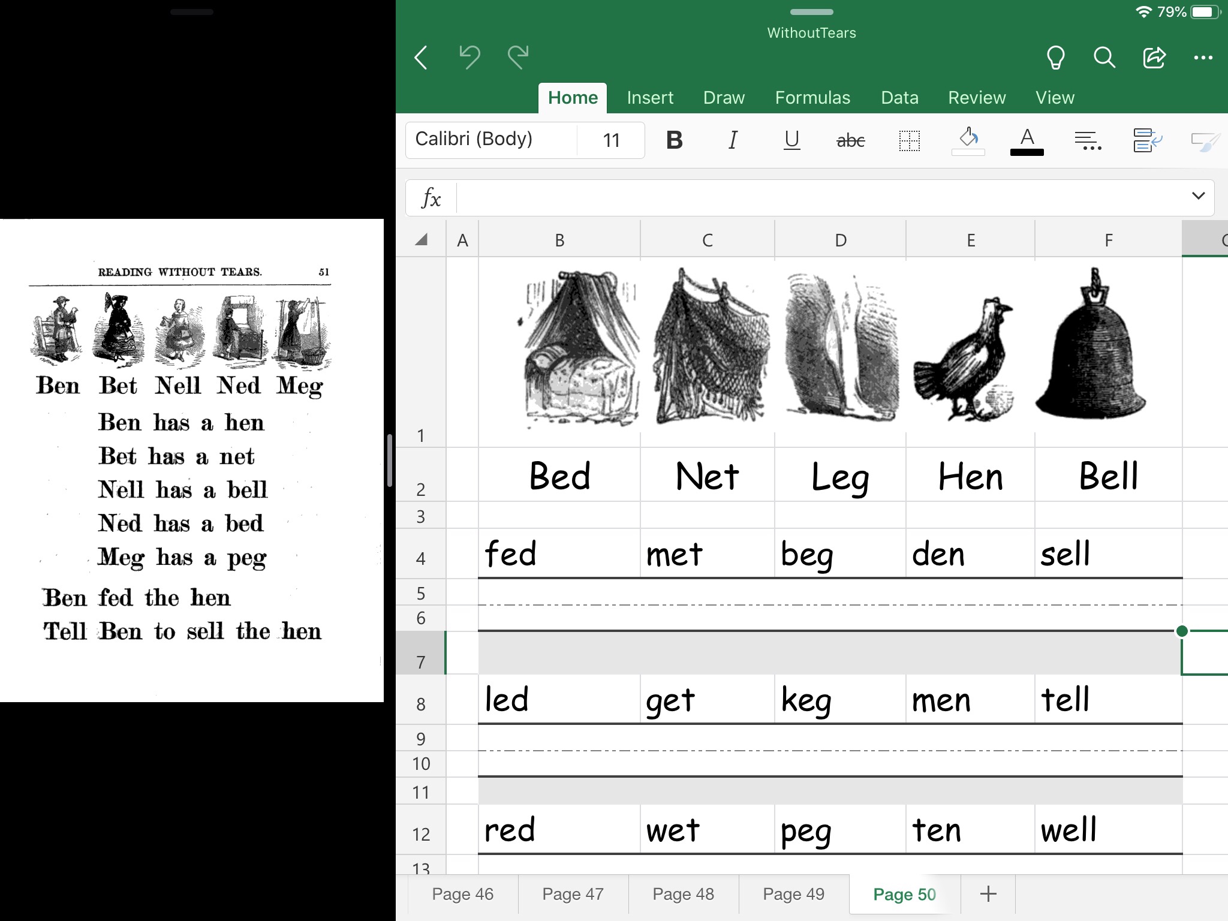Add a new worksheet
Viewport: 1228px width, 921px height.
click(987, 893)
